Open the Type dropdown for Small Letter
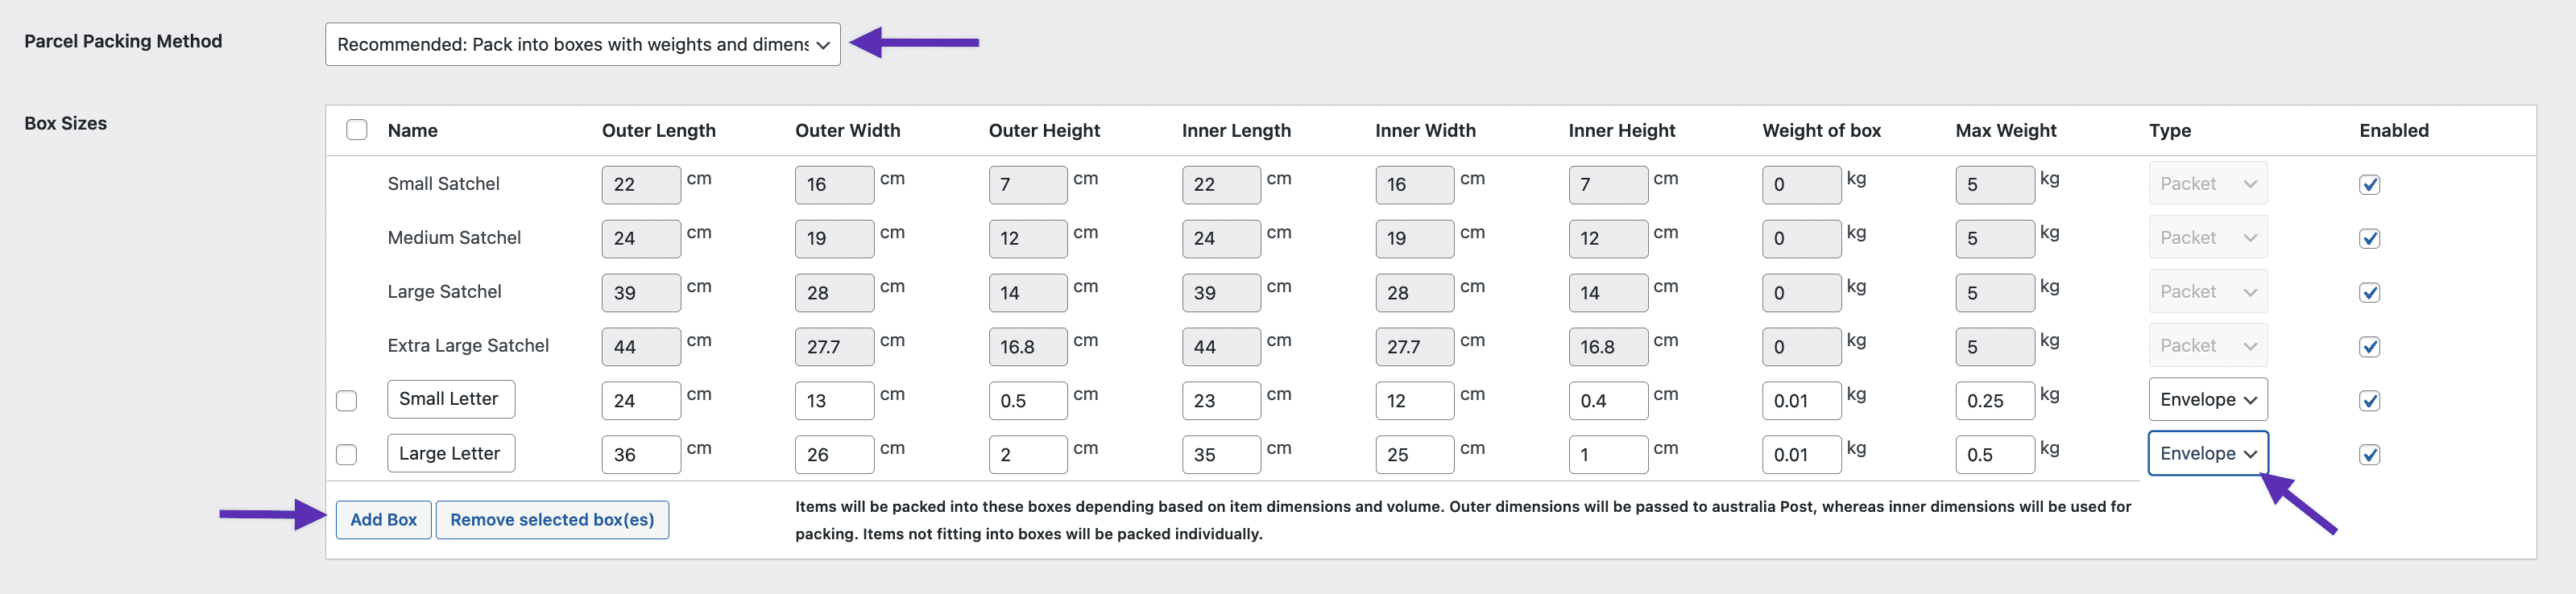The image size is (2576, 594). pyautogui.click(x=2208, y=399)
